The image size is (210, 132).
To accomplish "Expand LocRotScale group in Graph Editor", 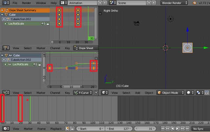I will click(6, 64).
